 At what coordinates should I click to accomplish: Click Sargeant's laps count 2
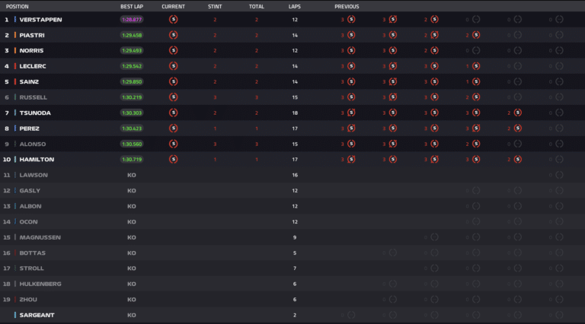tap(295, 316)
